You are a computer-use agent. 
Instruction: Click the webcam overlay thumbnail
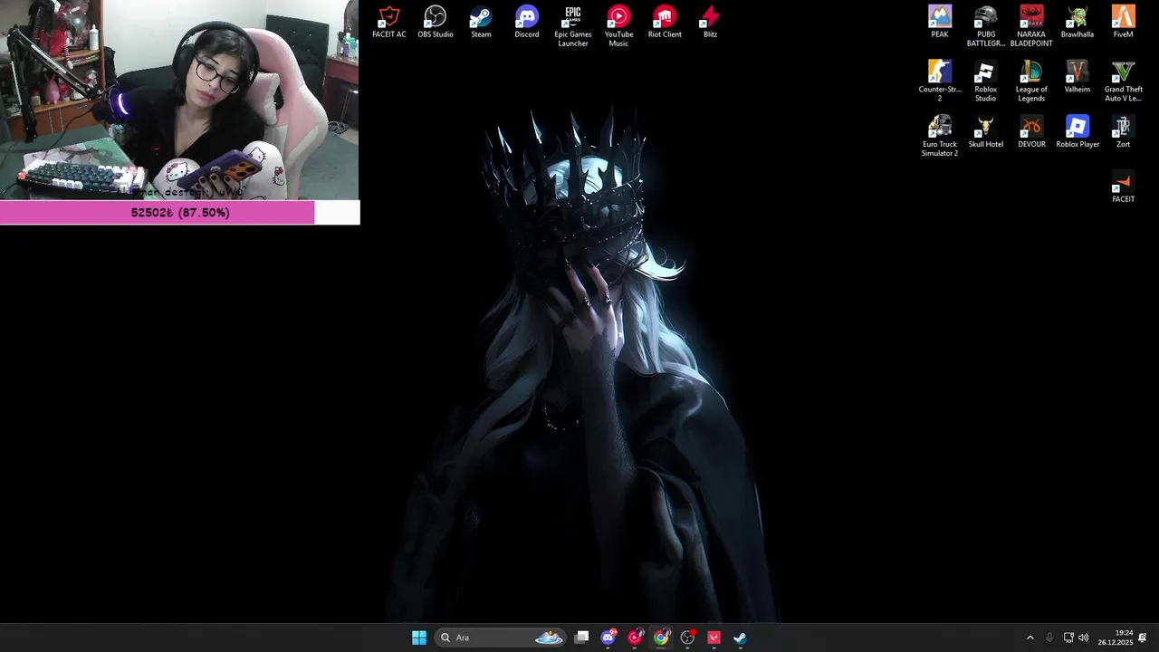click(x=179, y=100)
